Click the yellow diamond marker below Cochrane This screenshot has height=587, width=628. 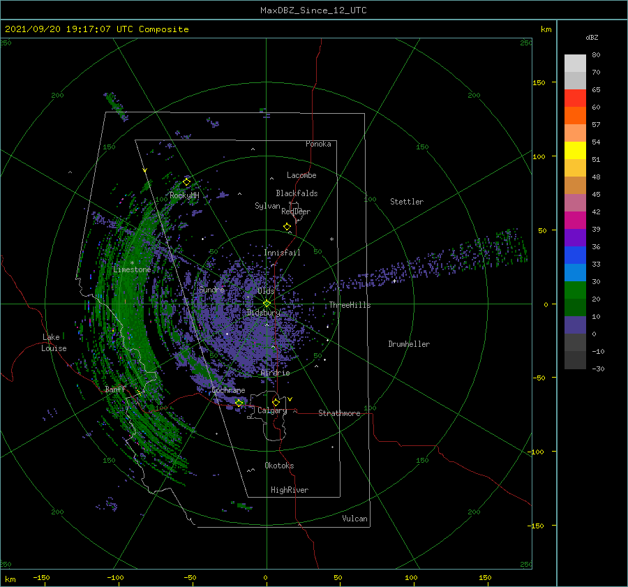tap(239, 403)
